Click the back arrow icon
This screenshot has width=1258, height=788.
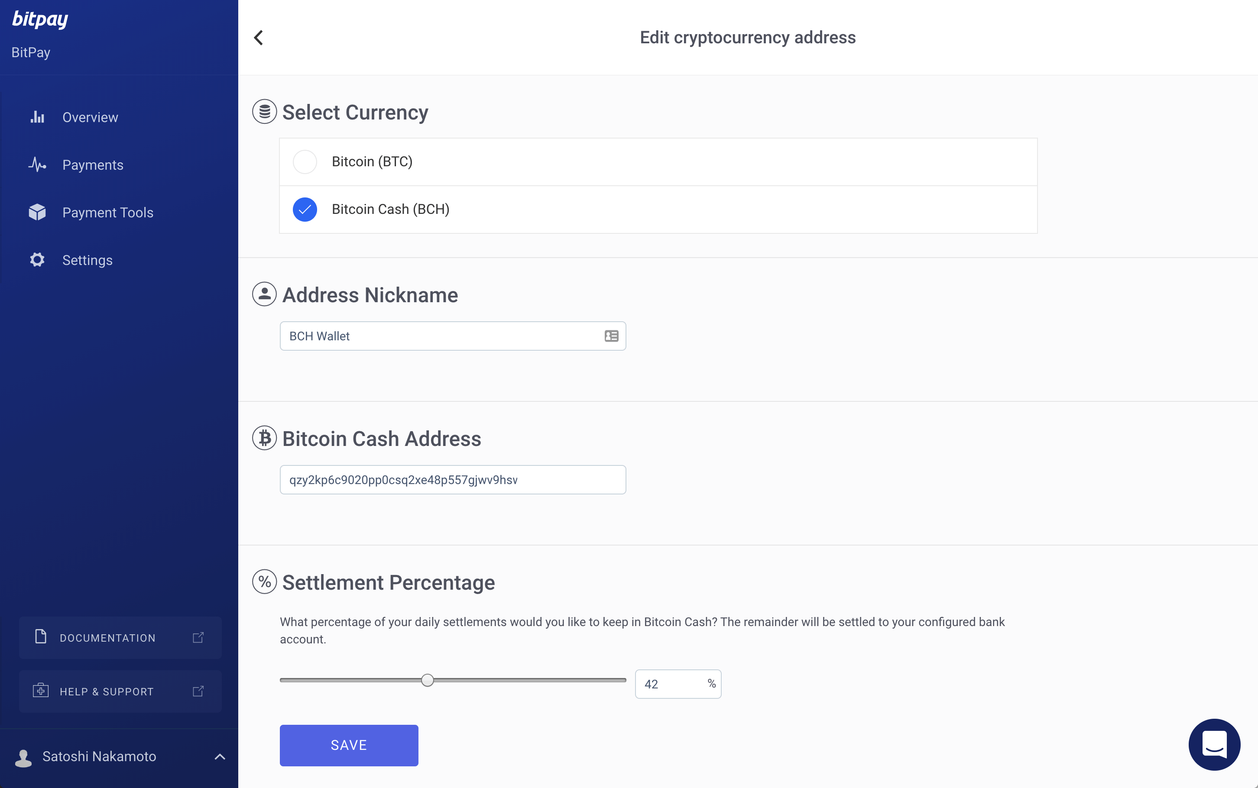[x=259, y=38]
